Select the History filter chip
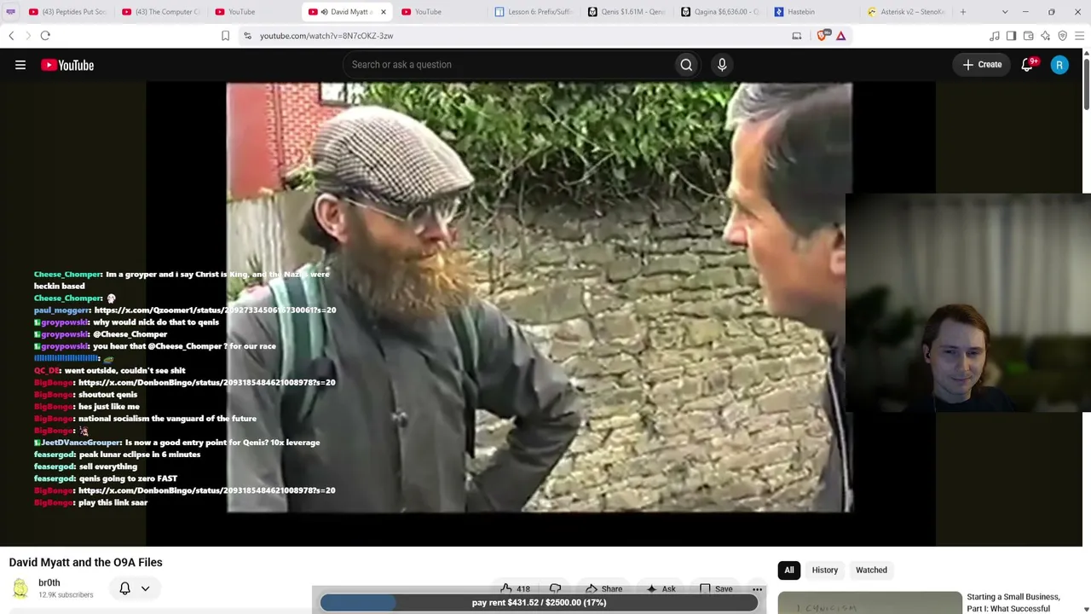Screen dimensions: 1091x614 (825, 571)
